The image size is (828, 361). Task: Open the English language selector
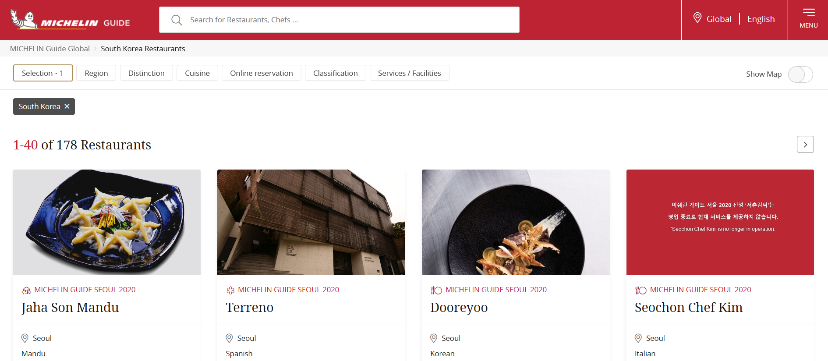tap(761, 19)
